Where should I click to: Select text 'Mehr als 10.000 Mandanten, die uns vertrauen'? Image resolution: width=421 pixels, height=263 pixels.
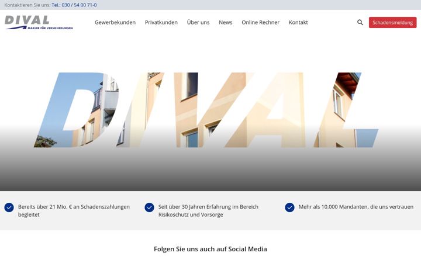pos(356,207)
